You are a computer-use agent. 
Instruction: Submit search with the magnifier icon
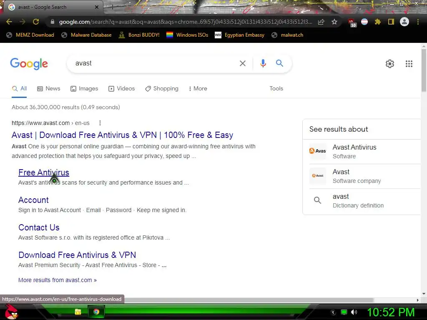[279, 63]
